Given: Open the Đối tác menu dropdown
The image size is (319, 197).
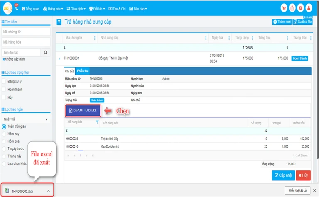Looking at the screenshot, I should pyautogui.click(x=97, y=9).
